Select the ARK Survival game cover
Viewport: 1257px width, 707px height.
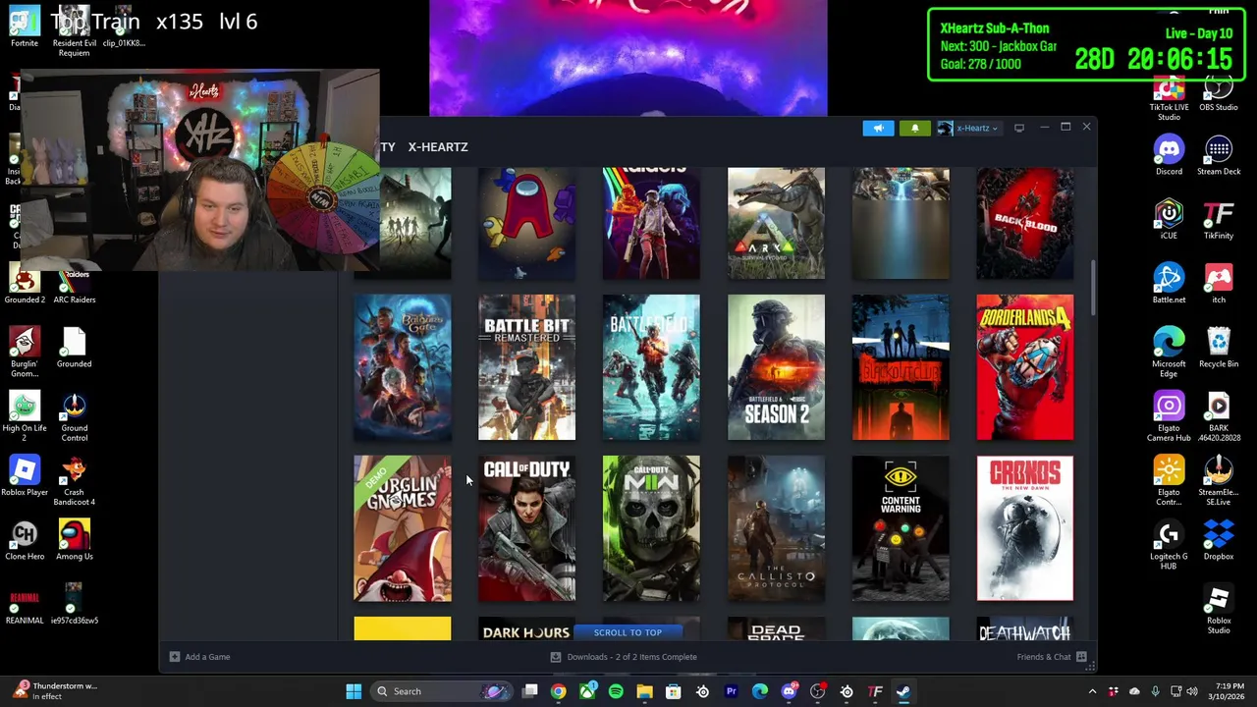pos(776,224)
